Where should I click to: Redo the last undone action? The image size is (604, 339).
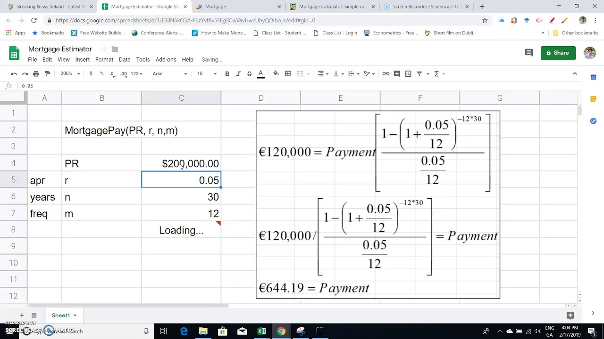click(25, 73)
